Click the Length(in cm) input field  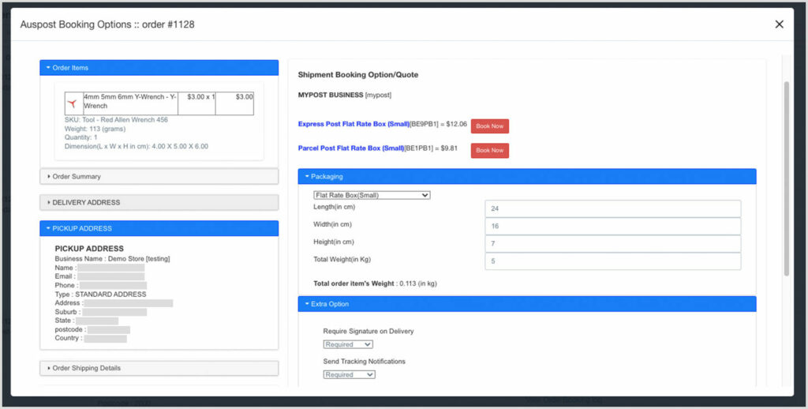click(612, 209)
